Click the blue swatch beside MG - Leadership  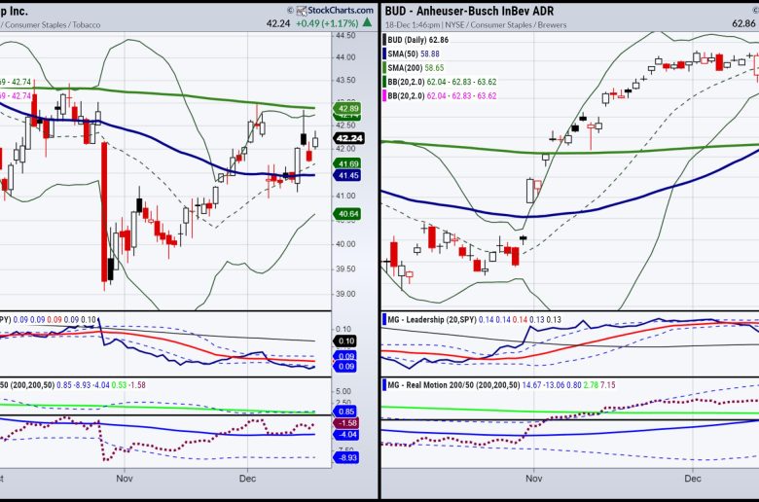click(x=384, y=320)
